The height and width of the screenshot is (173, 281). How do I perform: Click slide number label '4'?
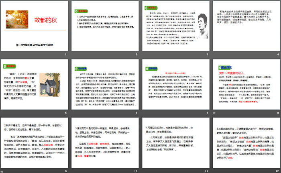(278, 54)
